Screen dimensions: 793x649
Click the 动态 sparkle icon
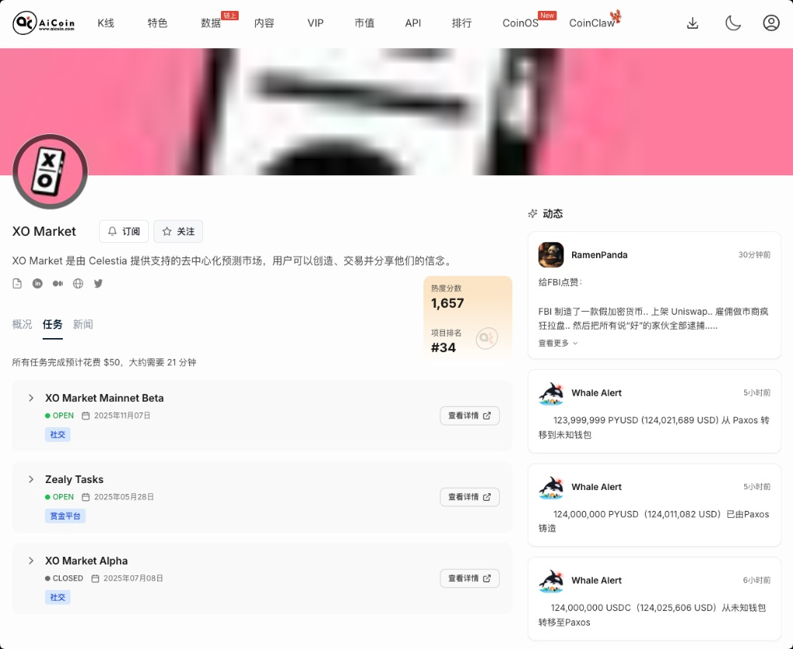[x=533, y=213]
